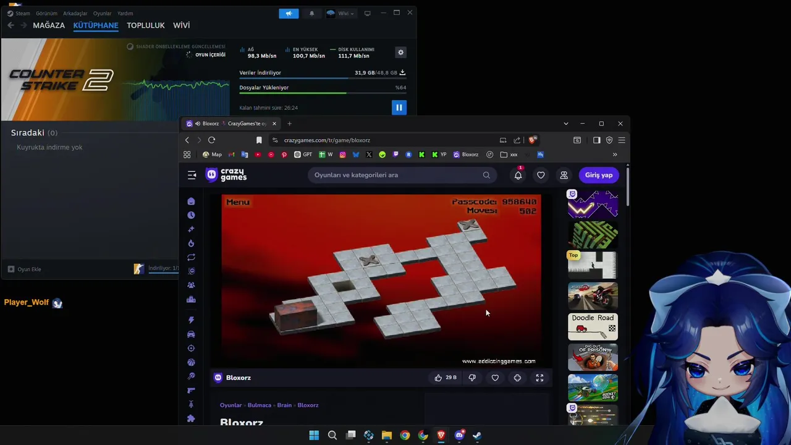
Task: Open Windows taskbar search
Action: tap(332, 435)
